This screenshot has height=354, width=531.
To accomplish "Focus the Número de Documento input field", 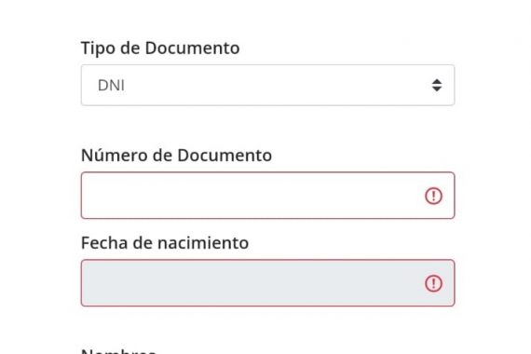I will coord(267,196).
